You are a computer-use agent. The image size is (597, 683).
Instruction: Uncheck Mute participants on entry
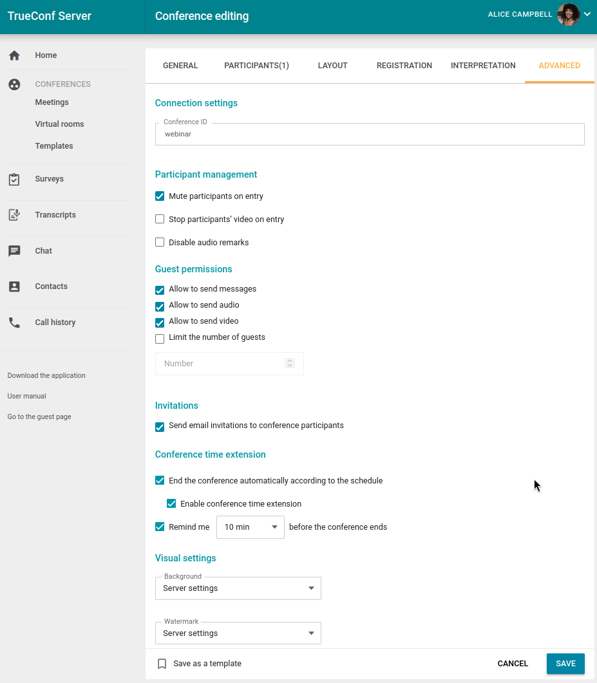pyautogui.click(x=160, y=196)
